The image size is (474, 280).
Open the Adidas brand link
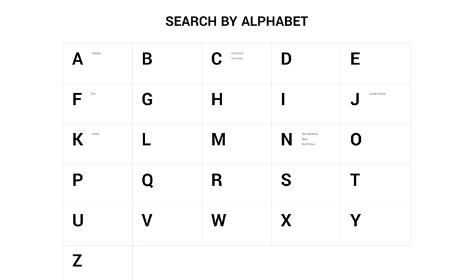(x=97, y=53)
